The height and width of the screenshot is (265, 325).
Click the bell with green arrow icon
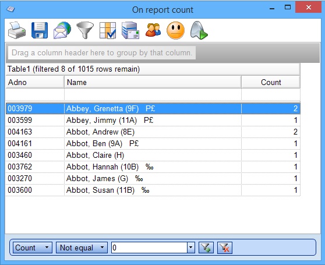pos(199,30)
